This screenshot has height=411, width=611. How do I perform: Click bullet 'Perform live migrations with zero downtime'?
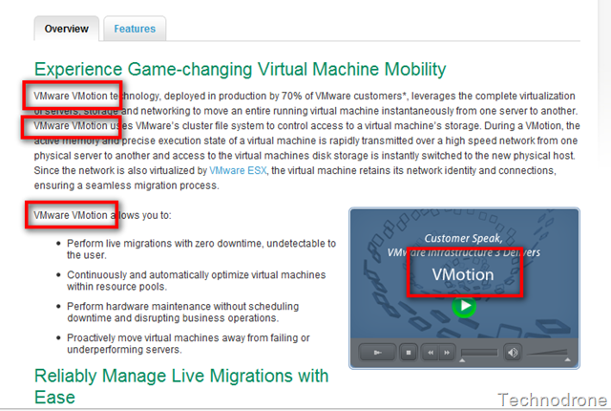[201, 249]
